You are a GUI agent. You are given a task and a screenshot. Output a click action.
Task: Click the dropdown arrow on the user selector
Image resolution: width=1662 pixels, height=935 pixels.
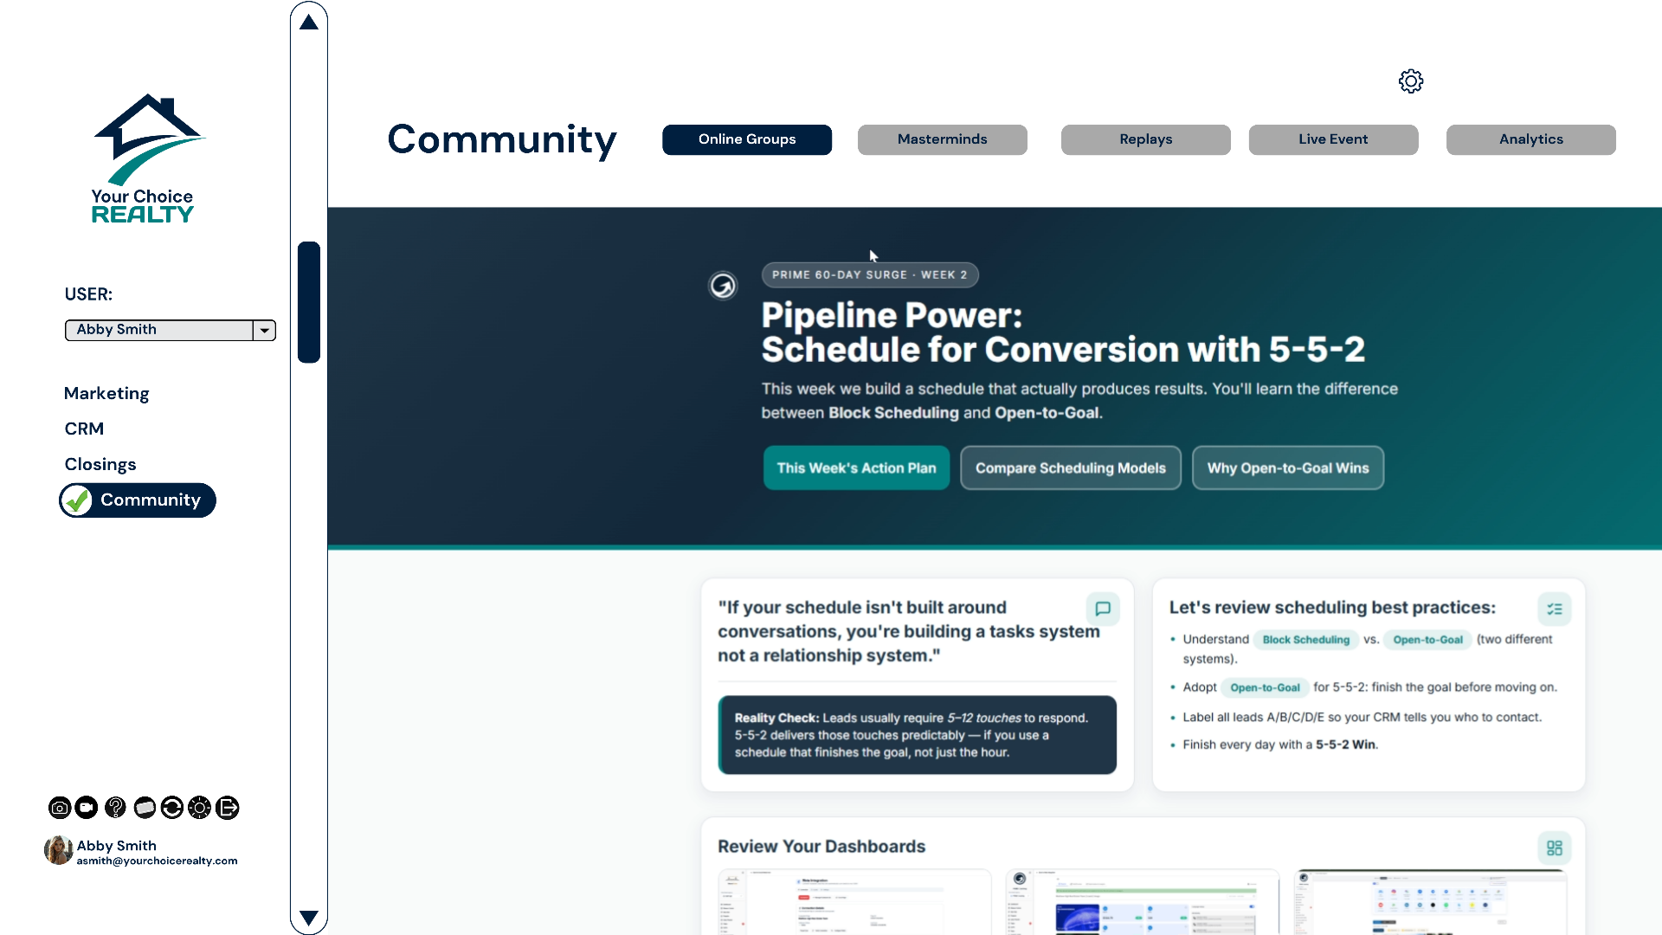pos(264,330)
